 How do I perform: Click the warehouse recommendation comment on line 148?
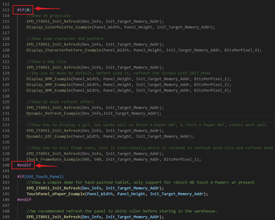click(122, 211)
